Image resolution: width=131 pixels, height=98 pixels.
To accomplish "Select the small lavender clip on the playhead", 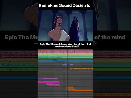I will (x=65, y=65).
